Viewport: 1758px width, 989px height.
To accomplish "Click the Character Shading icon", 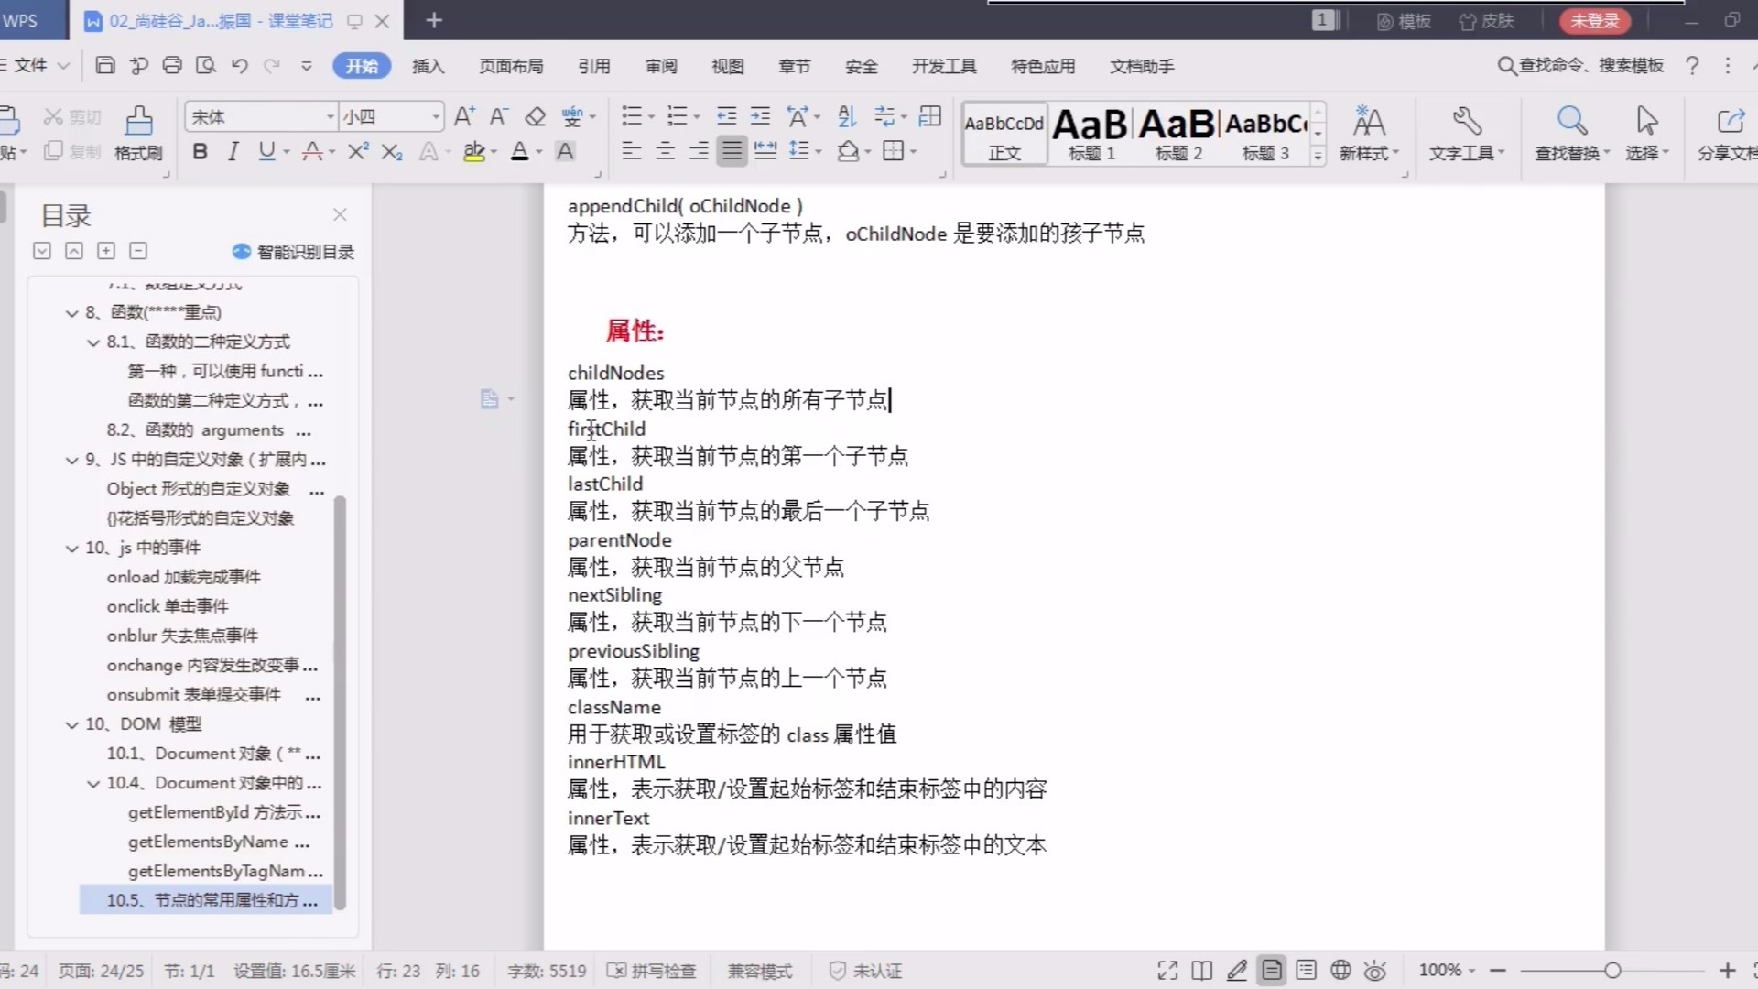I will coord(565,151).
